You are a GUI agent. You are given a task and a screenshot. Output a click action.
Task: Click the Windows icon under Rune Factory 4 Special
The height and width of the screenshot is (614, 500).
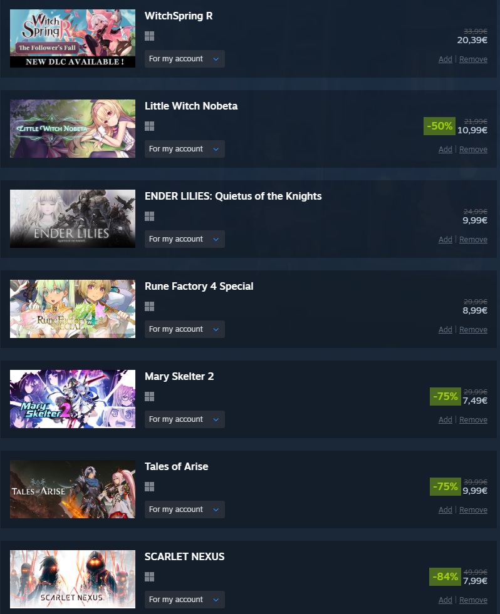(x=149, y=306)
